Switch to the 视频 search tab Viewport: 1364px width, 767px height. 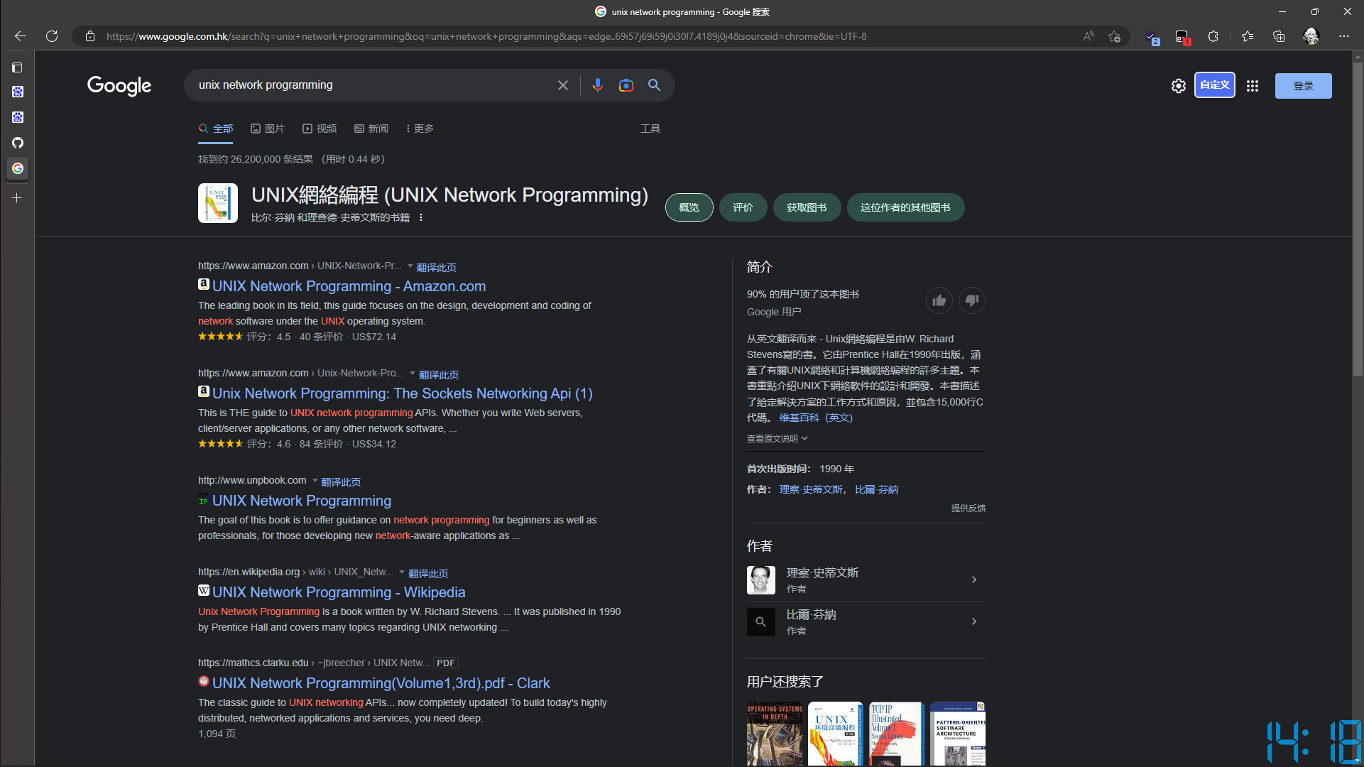click(x=320, y=129)
